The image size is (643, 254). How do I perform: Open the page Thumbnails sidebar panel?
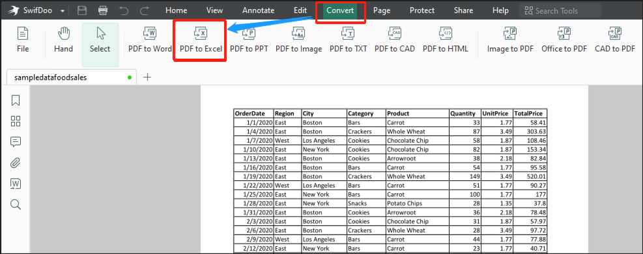coord(16,121)
